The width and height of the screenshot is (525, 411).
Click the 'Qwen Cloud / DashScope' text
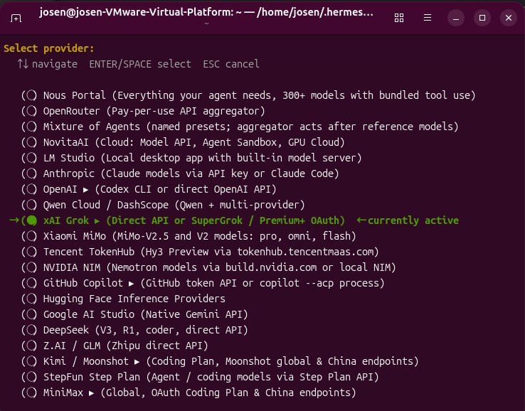[x=106, y=205]
